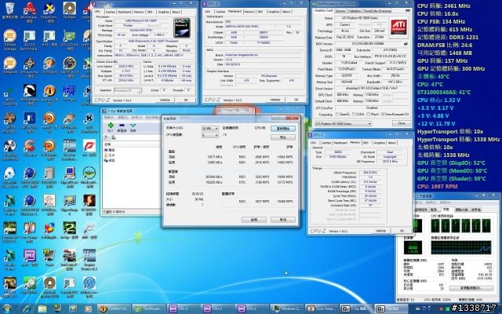
Task: Click the 'CPU: 1997 RPM' sidebar readout
Action: click(438, 187)
